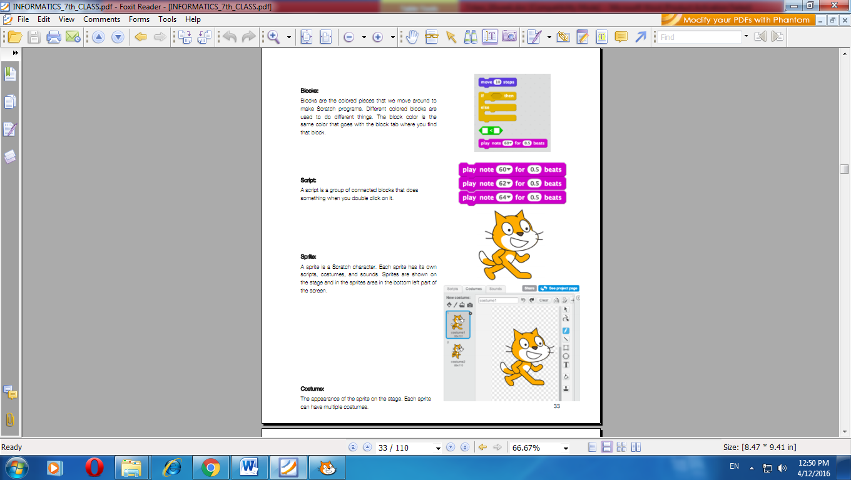Click the Print icon

pos(53,37)
